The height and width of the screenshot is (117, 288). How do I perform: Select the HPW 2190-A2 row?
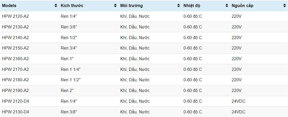15,91
